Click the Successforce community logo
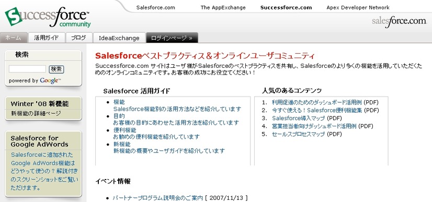This screenshot has width=432, height=202. [48, 17]
